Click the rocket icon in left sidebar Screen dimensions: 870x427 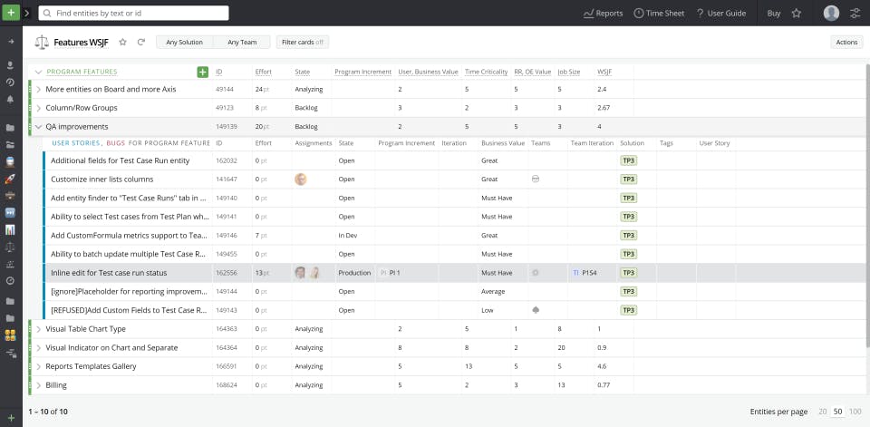click(10, 179)
